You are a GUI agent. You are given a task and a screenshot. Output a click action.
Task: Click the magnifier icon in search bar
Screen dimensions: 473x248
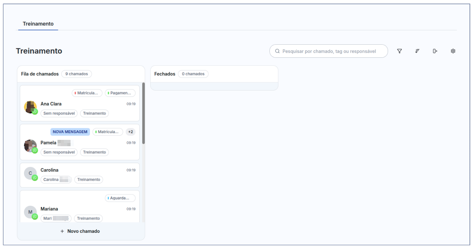[277, 51]
